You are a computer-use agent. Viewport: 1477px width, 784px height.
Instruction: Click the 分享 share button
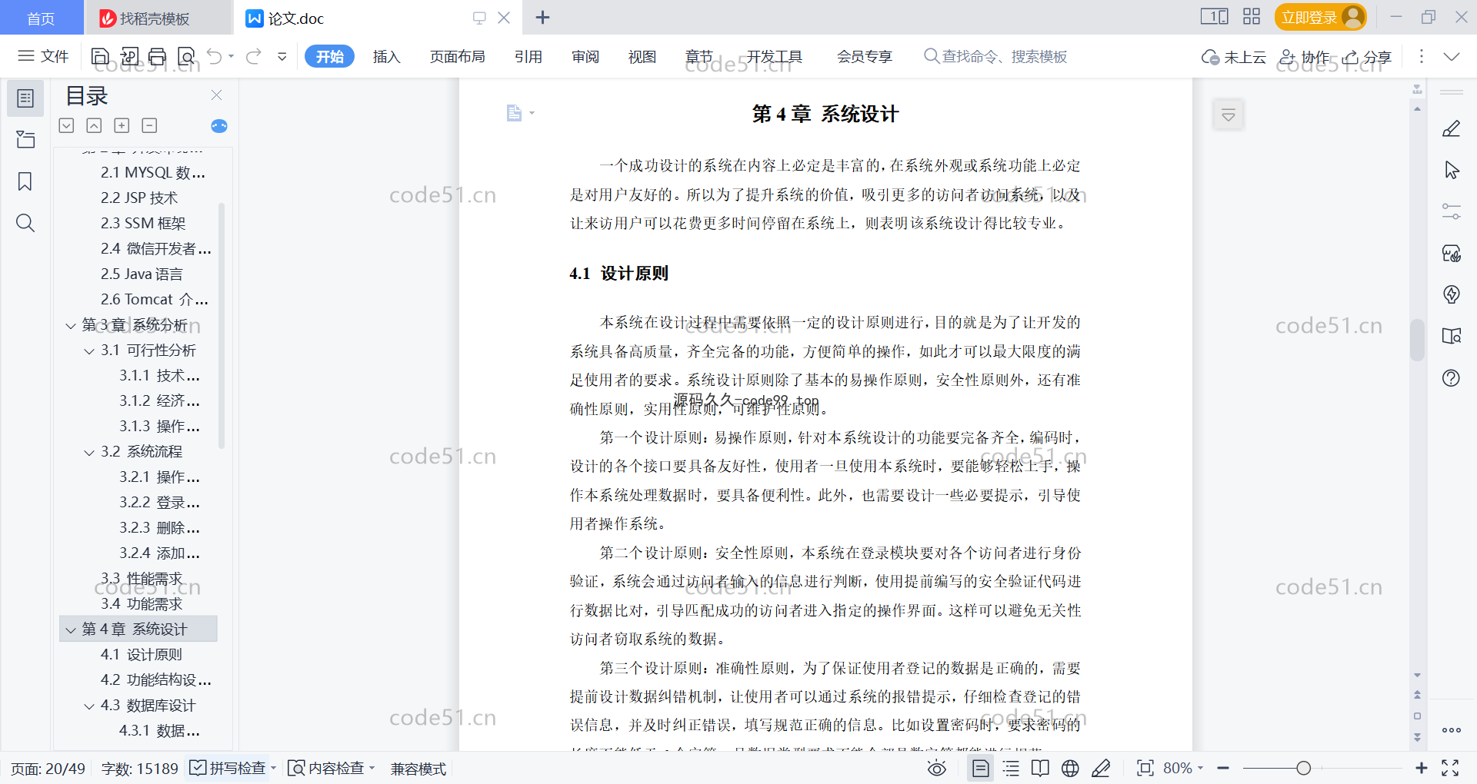click(x=1367, y=57)
